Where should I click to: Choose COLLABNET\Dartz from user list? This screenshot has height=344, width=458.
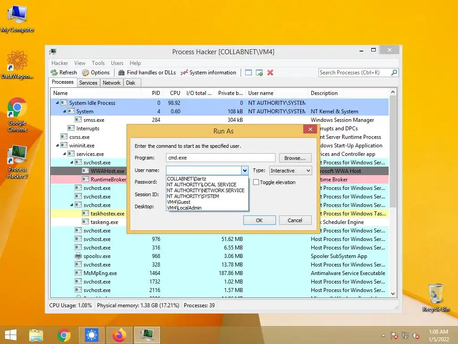(207, 179)
